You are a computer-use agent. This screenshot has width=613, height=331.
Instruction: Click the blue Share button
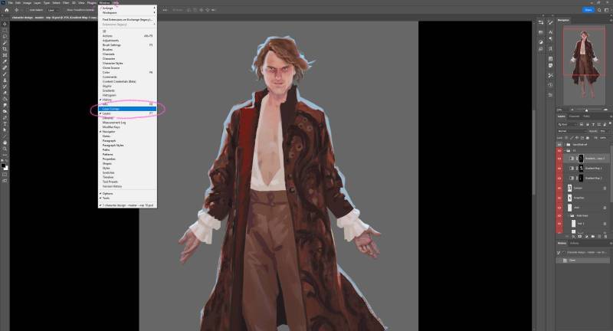pos(588,10)
